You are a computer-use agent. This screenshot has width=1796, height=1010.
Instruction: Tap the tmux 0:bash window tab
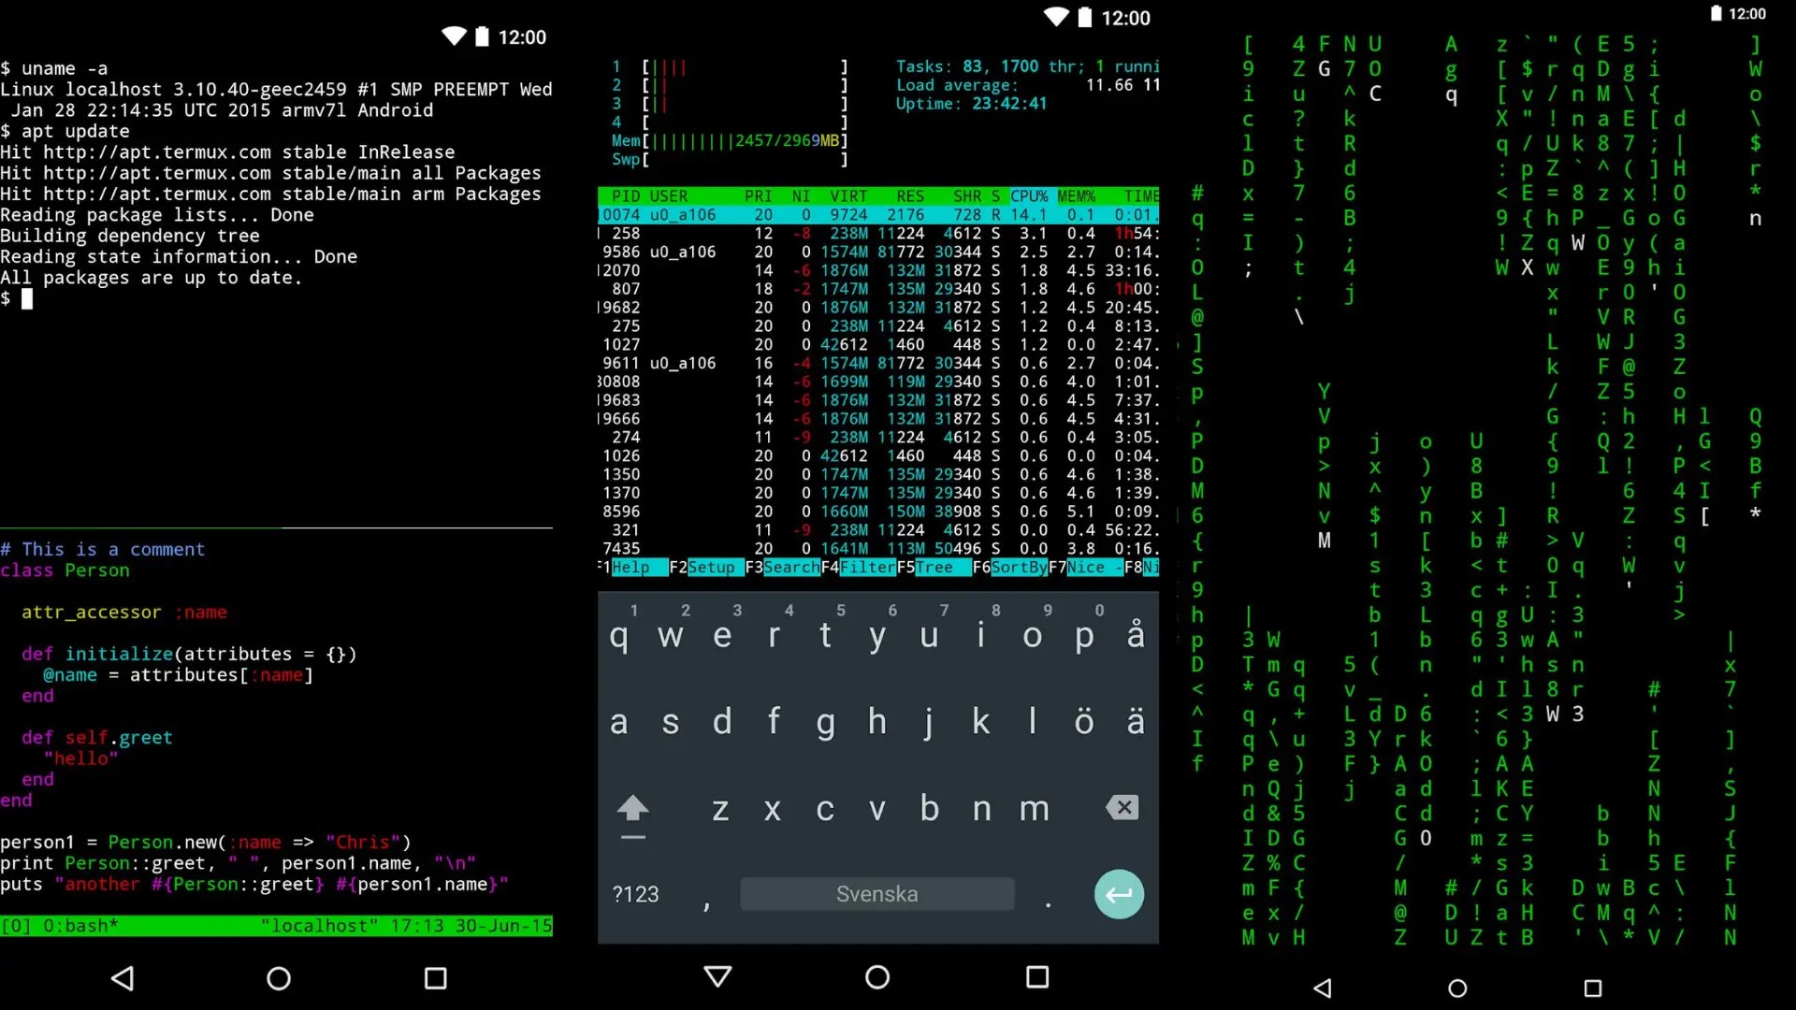coord(80,926)
